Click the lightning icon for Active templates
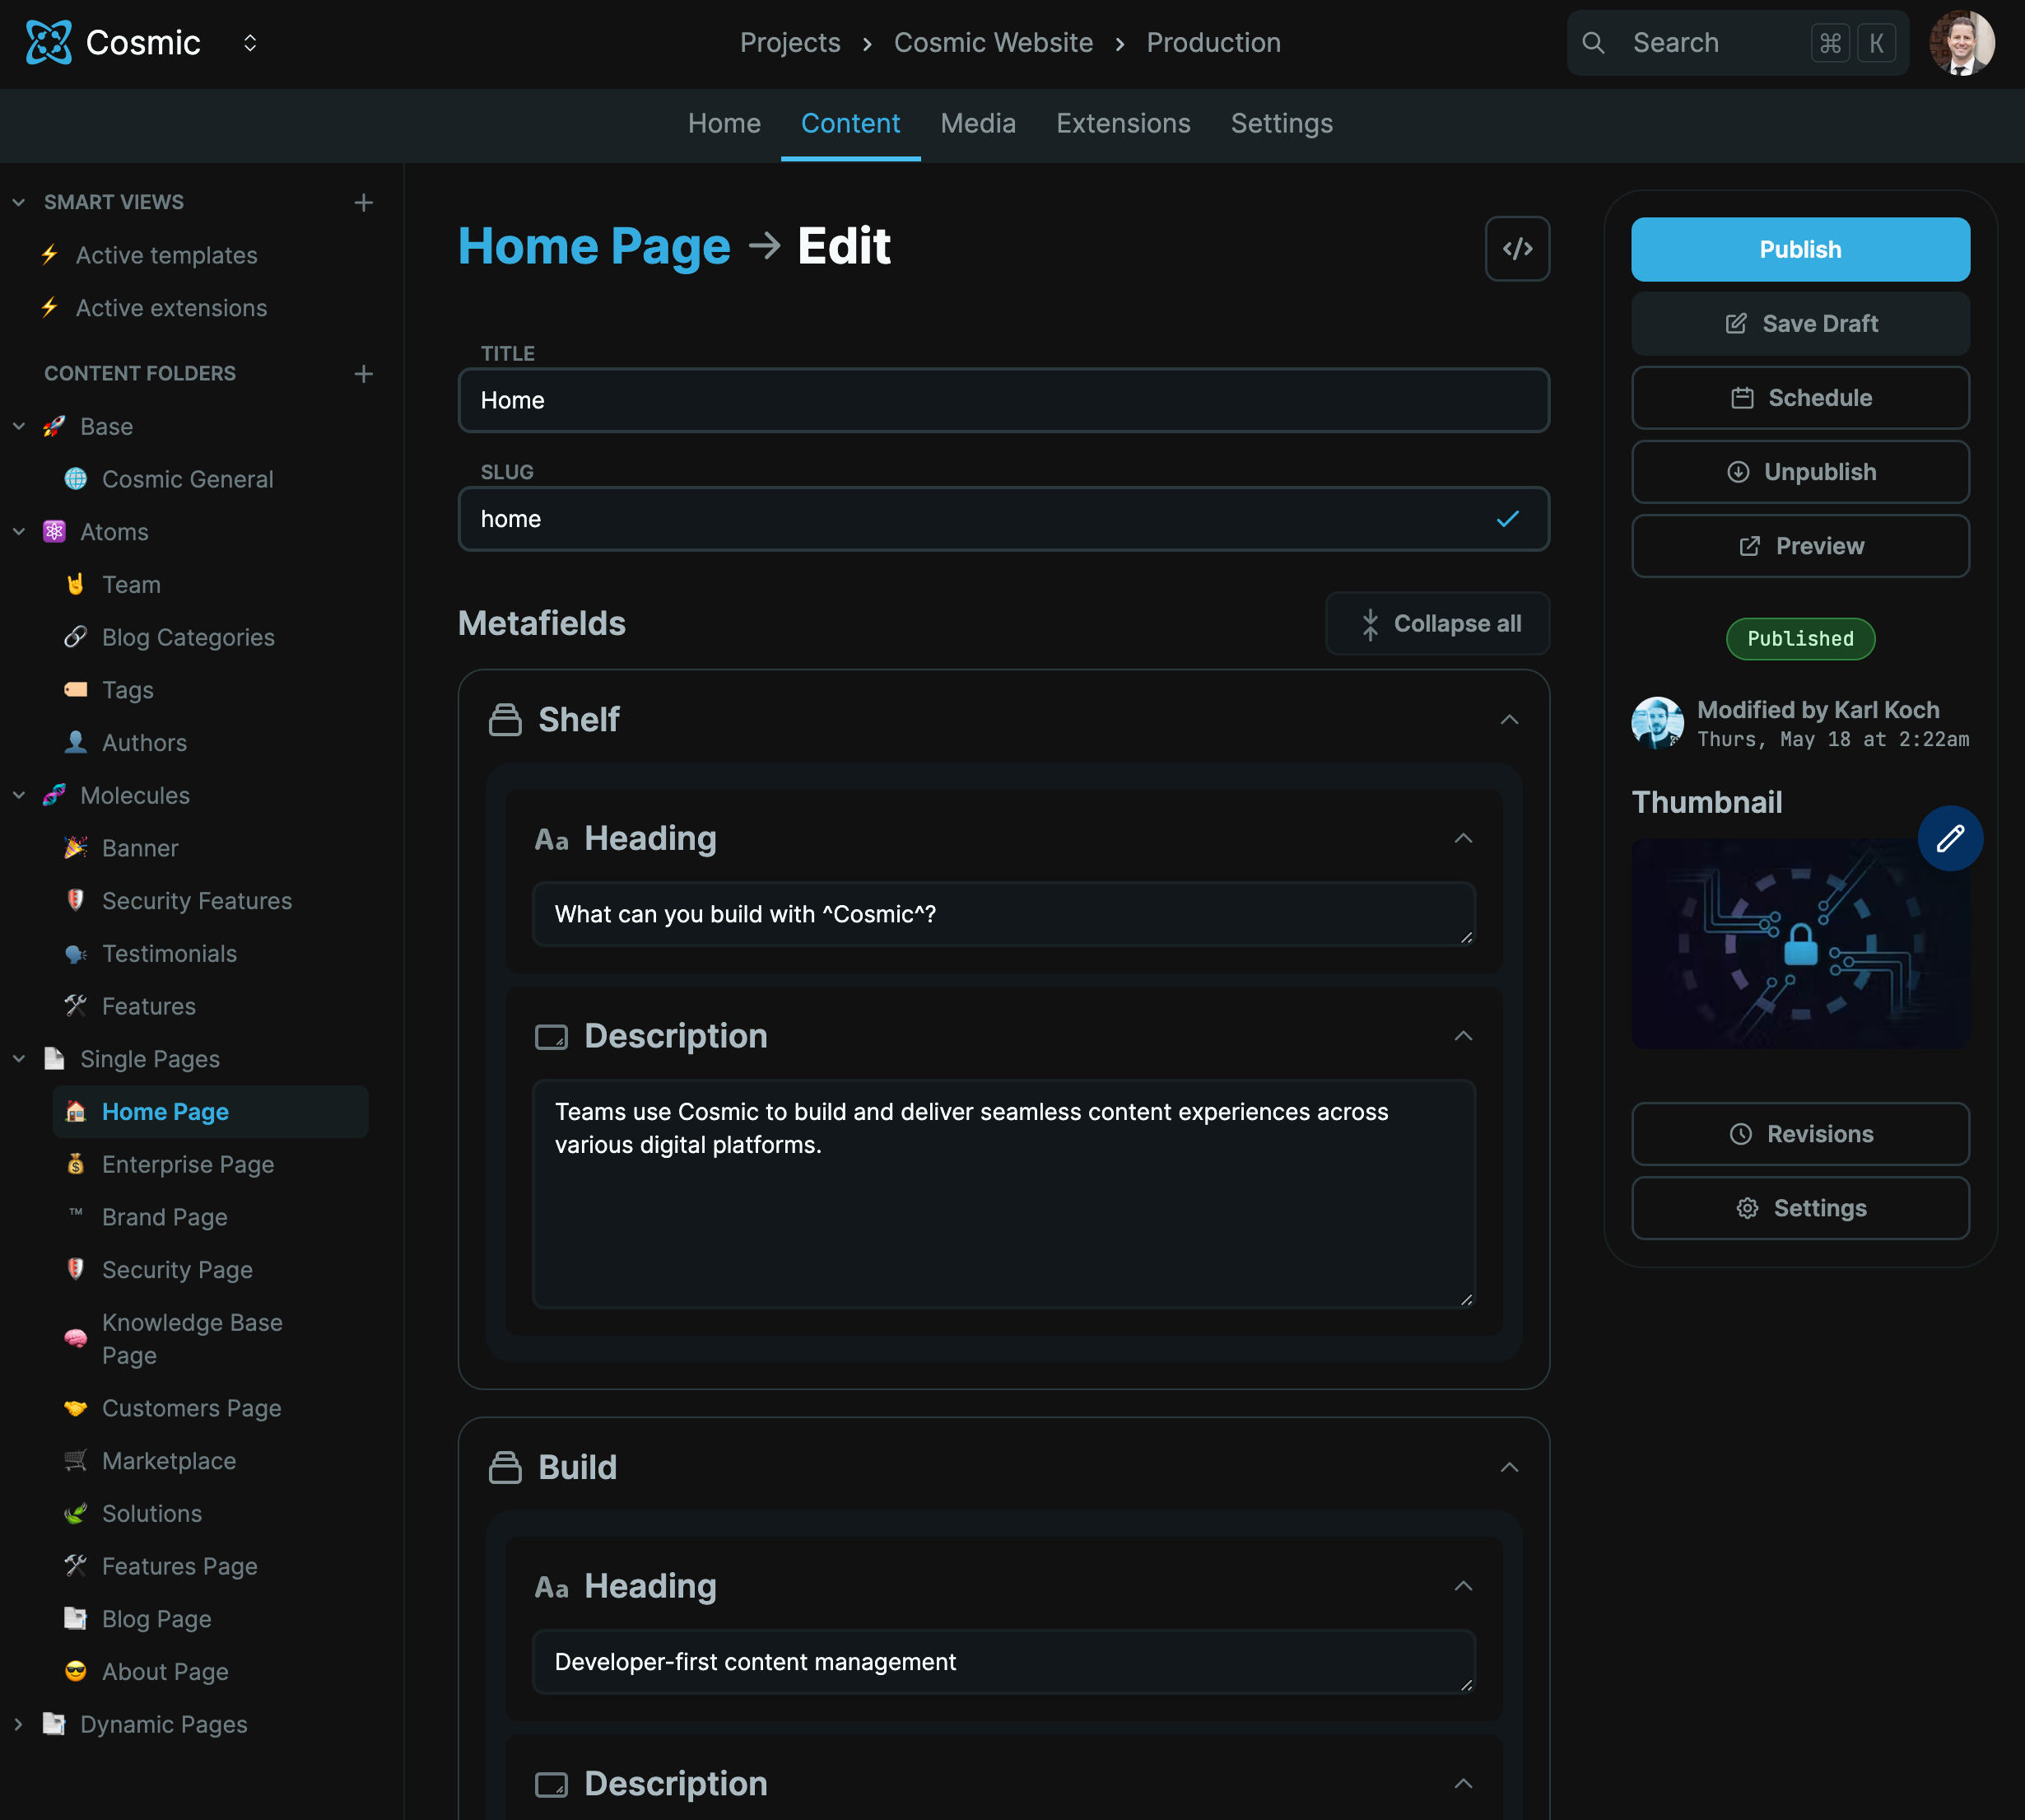The height and width of the screenshot is (1820, 2025). click(50, 255)
